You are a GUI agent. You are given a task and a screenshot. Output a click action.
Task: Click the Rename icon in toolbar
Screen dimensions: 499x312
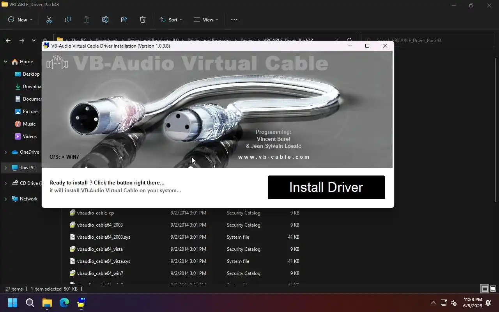tap(105, 20)
